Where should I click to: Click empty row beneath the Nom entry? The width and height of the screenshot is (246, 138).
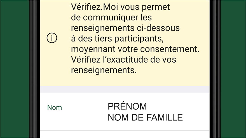[x=125, y=134]
